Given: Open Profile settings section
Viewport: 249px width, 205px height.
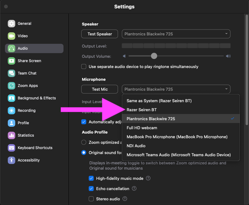Looking at the screenshot, I should pos(34,123).
